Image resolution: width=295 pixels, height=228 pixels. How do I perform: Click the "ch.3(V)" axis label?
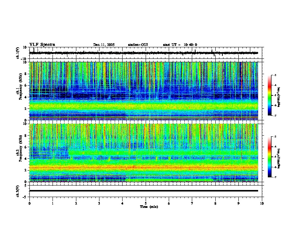(18, 191)
